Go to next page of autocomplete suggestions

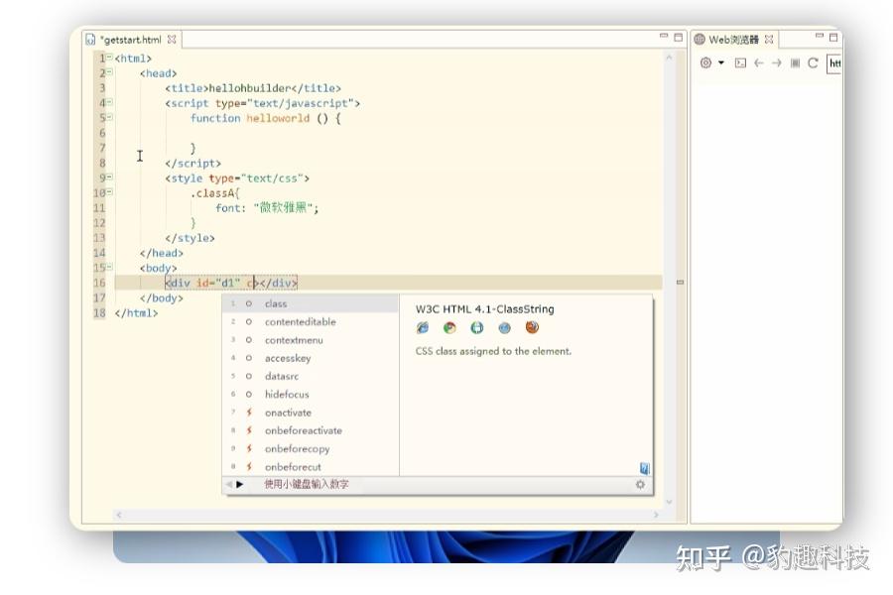tap(240, 484)
